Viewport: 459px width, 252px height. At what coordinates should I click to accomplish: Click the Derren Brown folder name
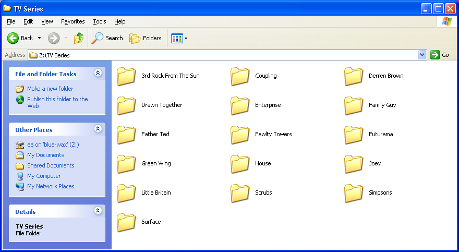(386, 76)
